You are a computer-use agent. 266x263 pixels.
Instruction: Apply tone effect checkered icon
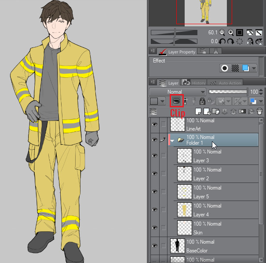(x=235, y=69)
